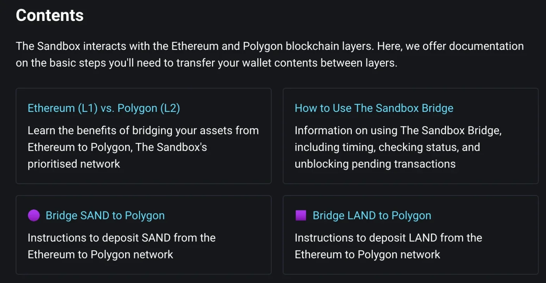Click the SAND deposit description text

click(x=121, y=246)
